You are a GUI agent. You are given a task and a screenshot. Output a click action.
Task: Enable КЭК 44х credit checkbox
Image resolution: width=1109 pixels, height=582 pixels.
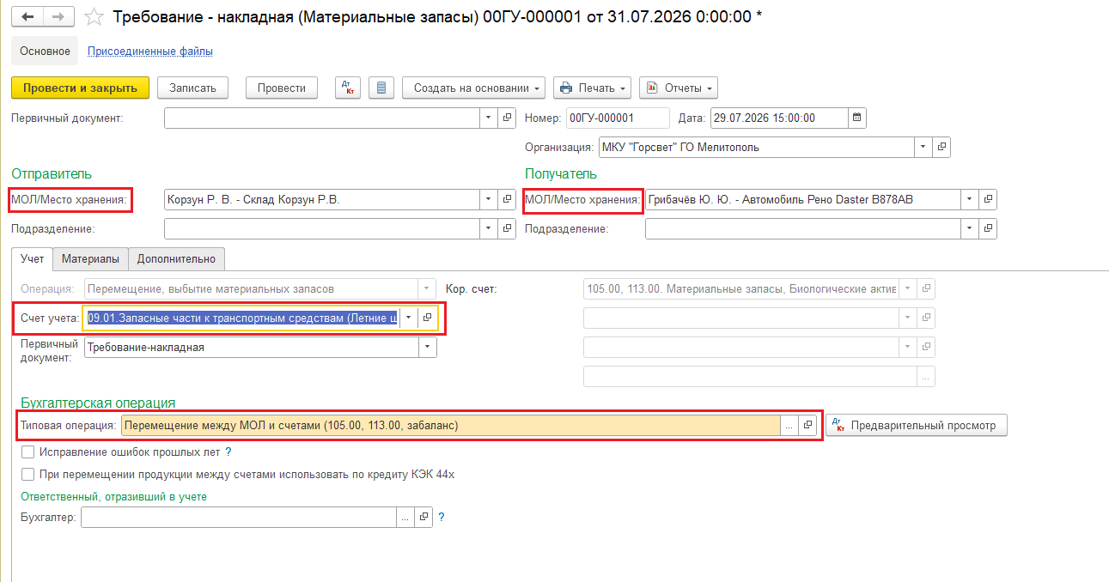point(28,474)
